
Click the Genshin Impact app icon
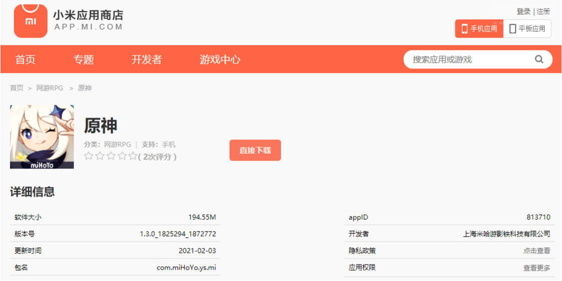point(42,136)
